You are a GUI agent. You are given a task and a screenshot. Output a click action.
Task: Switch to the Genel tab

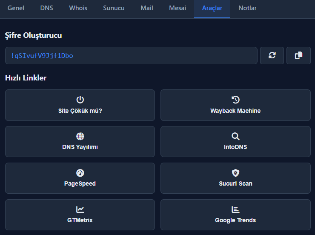click(16, 8)
